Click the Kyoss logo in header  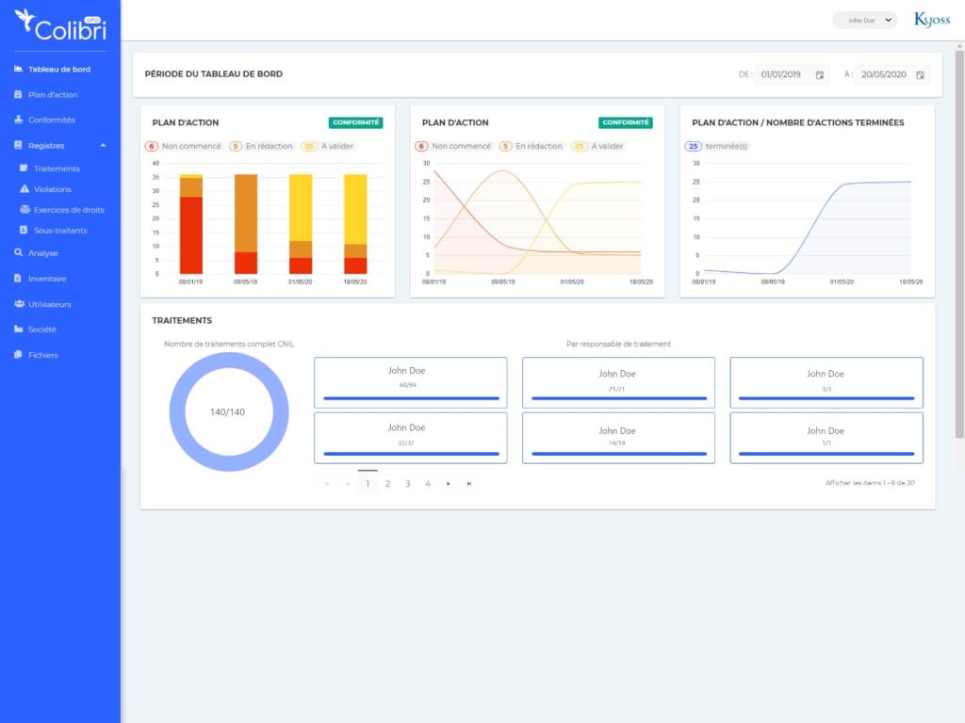coord(932,20)
